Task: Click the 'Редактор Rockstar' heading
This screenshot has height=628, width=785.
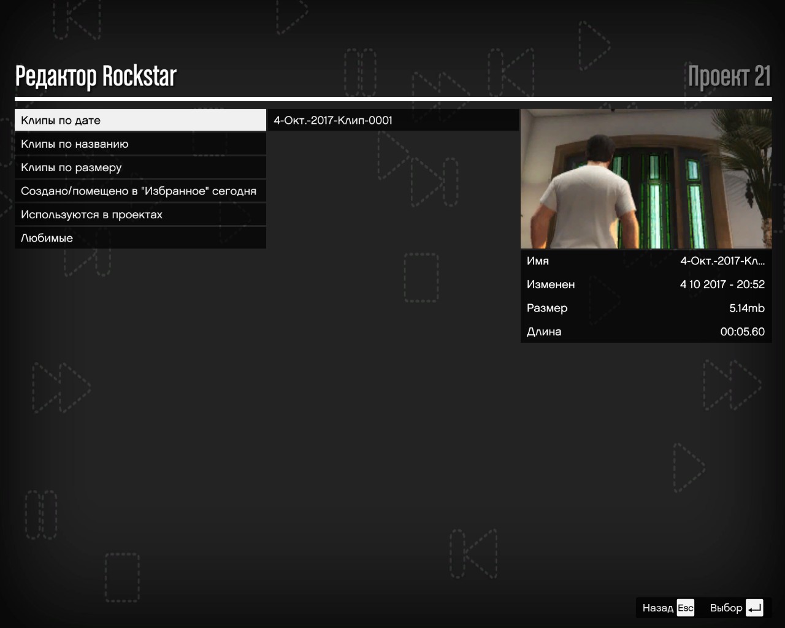Action: click(x=96, y=77)
